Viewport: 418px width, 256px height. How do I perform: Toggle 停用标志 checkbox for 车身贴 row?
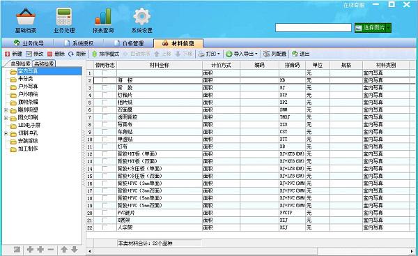pyautogui.click(x=105, y=132)
